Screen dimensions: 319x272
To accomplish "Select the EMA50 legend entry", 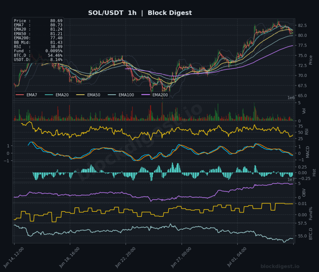I will point(88,95).
